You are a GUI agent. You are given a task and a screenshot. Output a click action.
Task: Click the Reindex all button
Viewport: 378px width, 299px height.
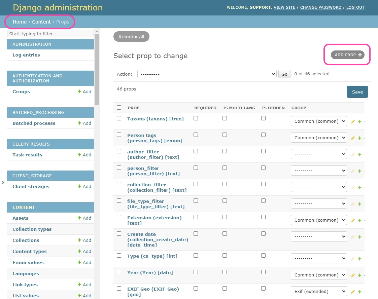pyautogui.click(x=131, y=37)
